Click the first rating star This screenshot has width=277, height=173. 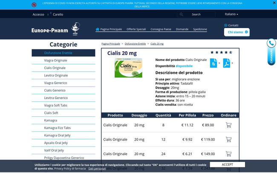[x=212, y=52]
